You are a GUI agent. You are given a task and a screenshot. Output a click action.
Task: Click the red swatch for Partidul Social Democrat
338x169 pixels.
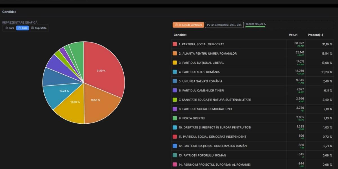tap(175, 44)
